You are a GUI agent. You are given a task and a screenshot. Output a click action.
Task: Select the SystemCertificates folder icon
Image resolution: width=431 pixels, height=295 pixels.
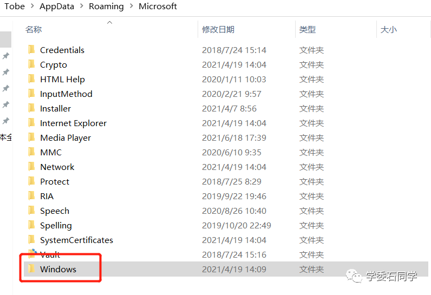[x=31, y=239]
